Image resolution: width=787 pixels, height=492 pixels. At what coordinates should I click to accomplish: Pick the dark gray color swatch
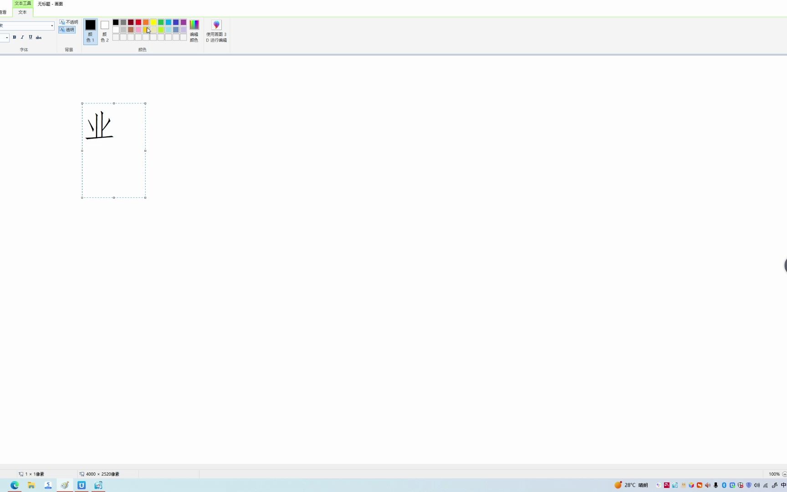(123, 22)
